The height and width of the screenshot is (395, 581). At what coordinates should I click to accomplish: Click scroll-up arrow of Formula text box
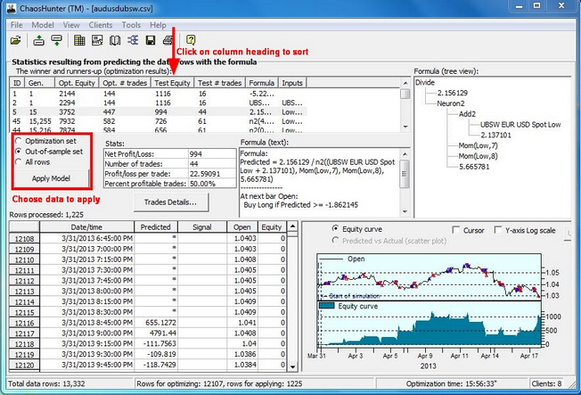pos(405,154)
